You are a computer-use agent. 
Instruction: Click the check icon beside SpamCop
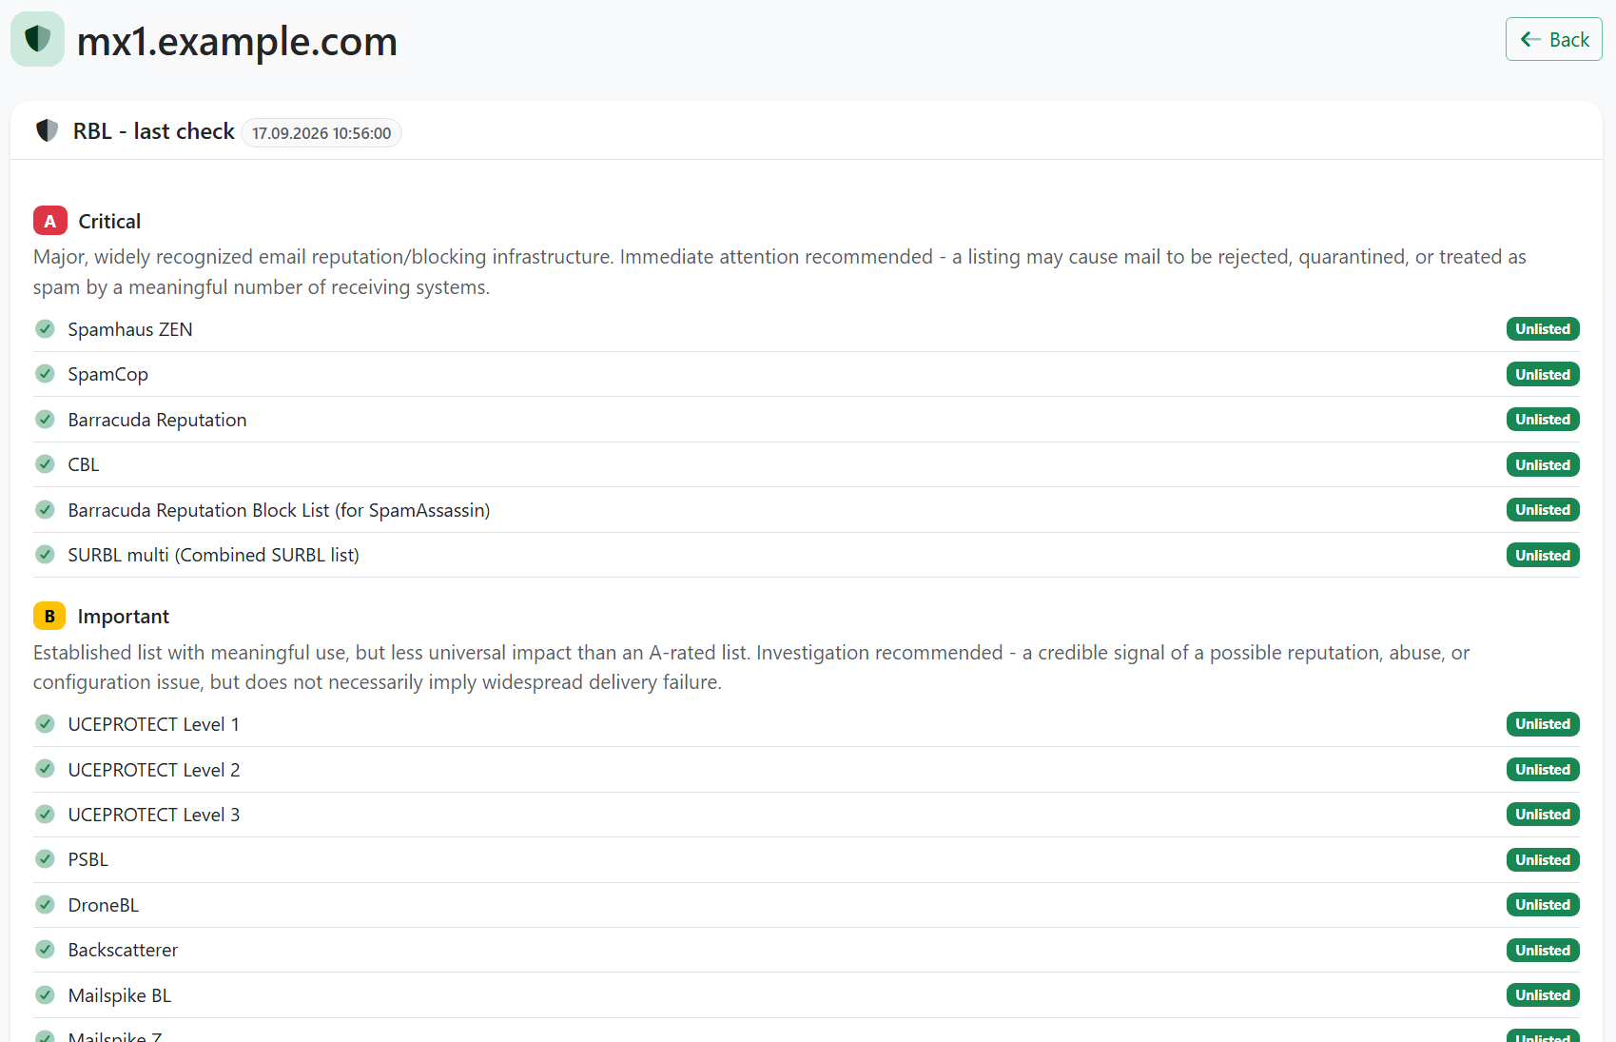pyautogui.click(x=45, y=374)
